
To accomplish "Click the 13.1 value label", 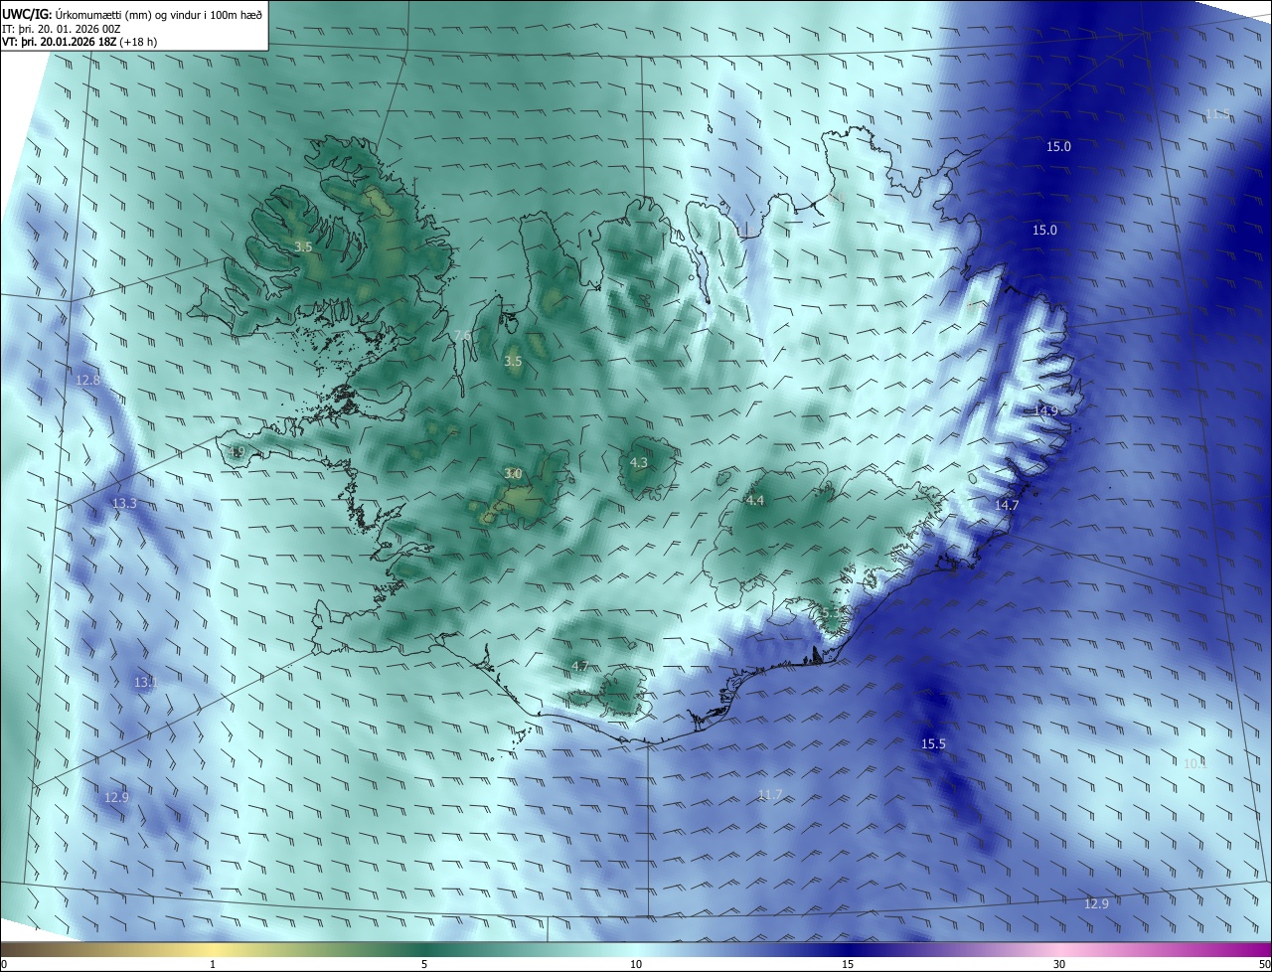I will 146,682.
